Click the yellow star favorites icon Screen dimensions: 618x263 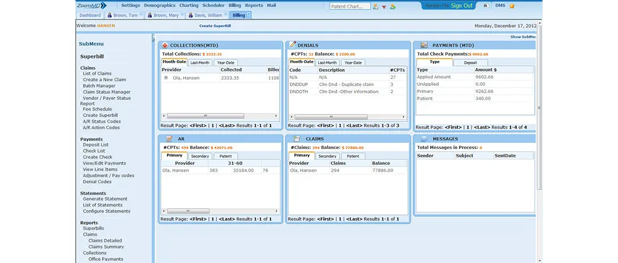point(512,6)
